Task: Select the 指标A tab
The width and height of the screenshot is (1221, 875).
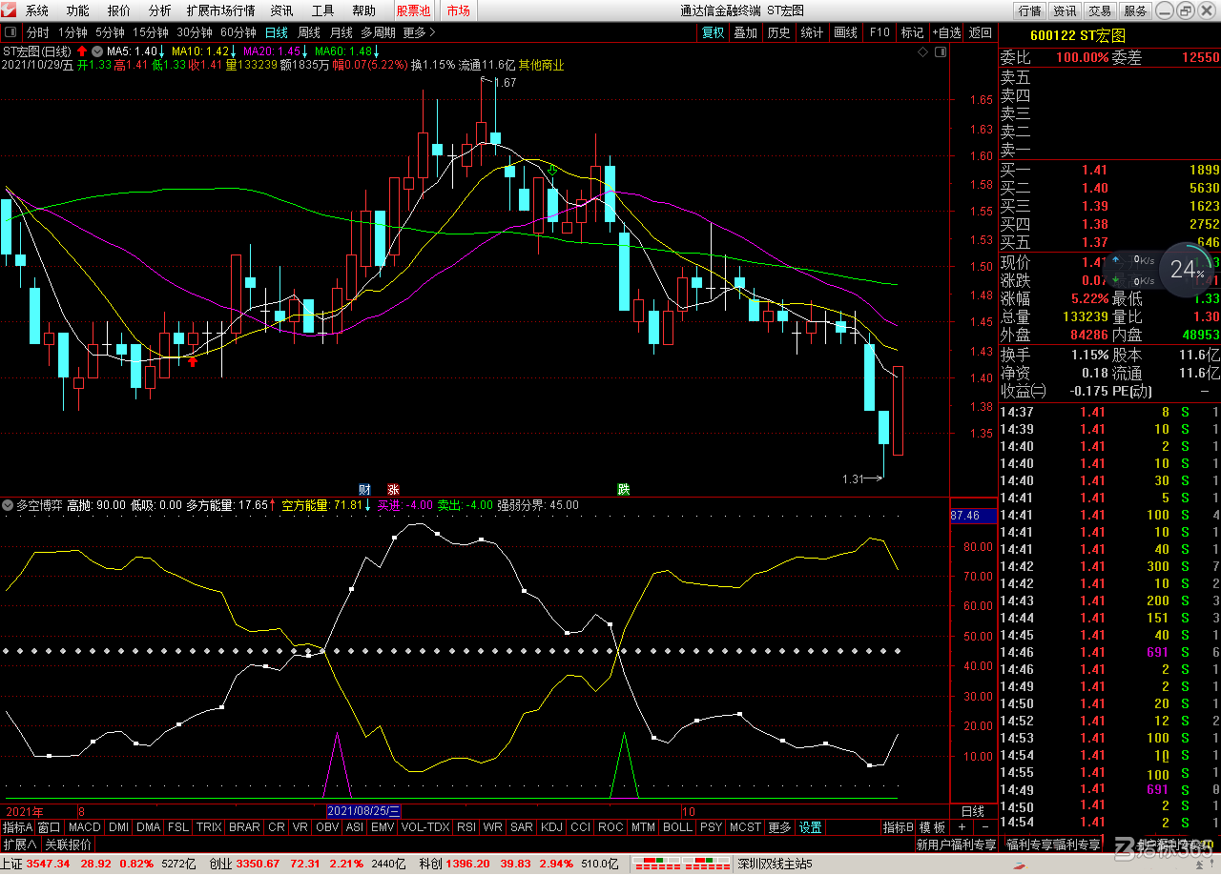Action: click(x=18, y=827)
